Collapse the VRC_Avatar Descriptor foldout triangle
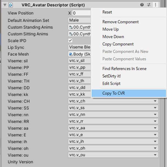Viewport: 167px width, 167px height. coord(5,5)
